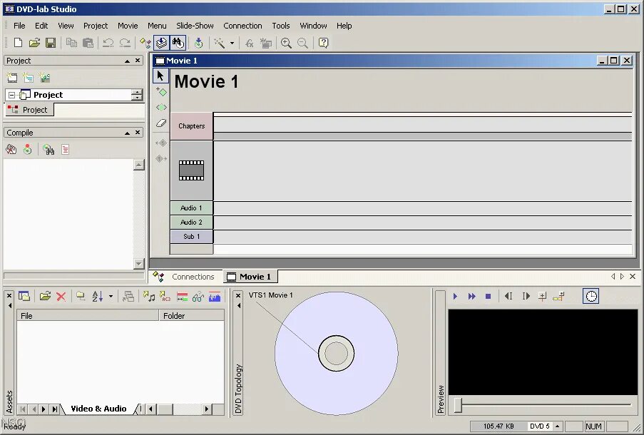Open a project using the folder toolbar icon
644x435 pixels.
pyautogui.click(x=34, y=43)
